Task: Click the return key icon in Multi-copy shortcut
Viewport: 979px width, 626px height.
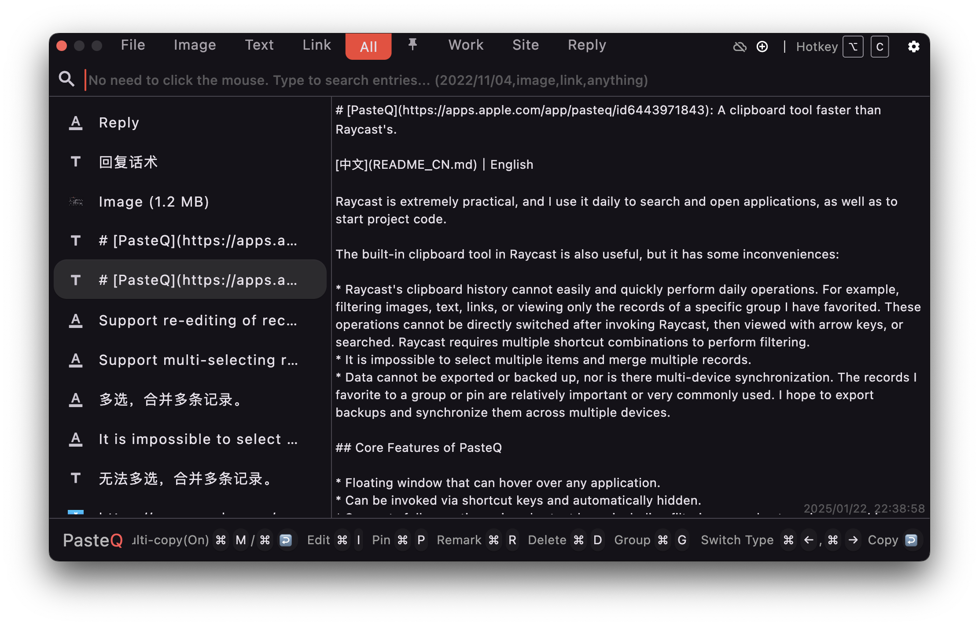Action: click(x=286, y=540)
